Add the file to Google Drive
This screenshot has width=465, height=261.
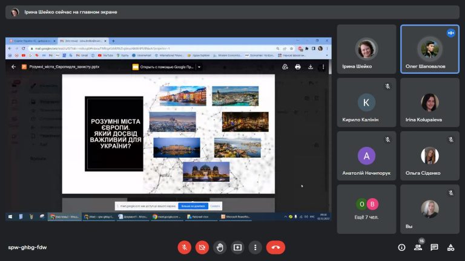285,67
